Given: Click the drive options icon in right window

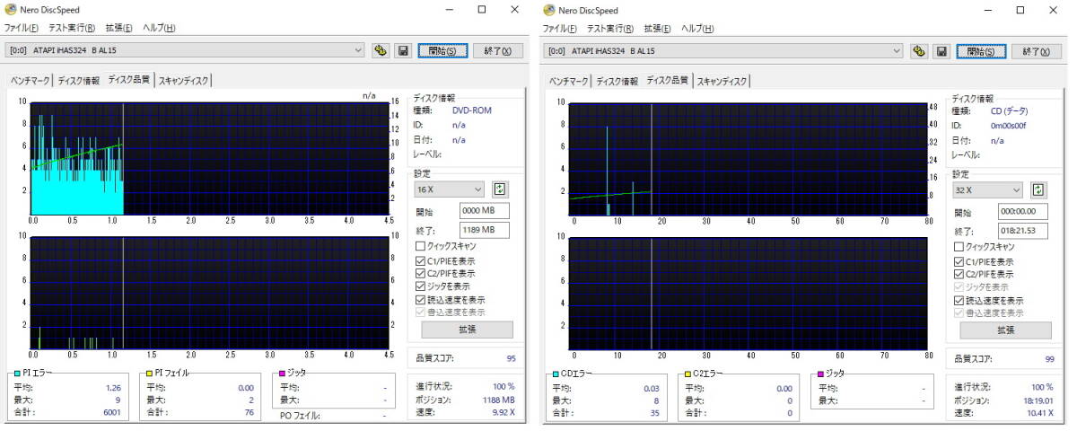Looking at the screenshot, I should [x=919, y=51].
